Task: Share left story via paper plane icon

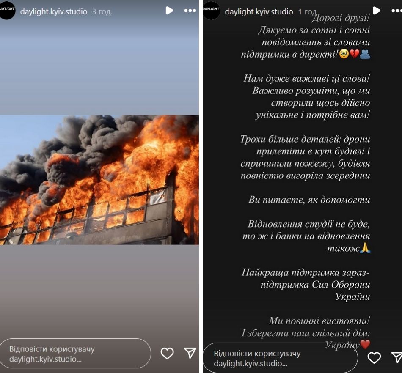Action: pyautogui.click(x=190, y=353)
